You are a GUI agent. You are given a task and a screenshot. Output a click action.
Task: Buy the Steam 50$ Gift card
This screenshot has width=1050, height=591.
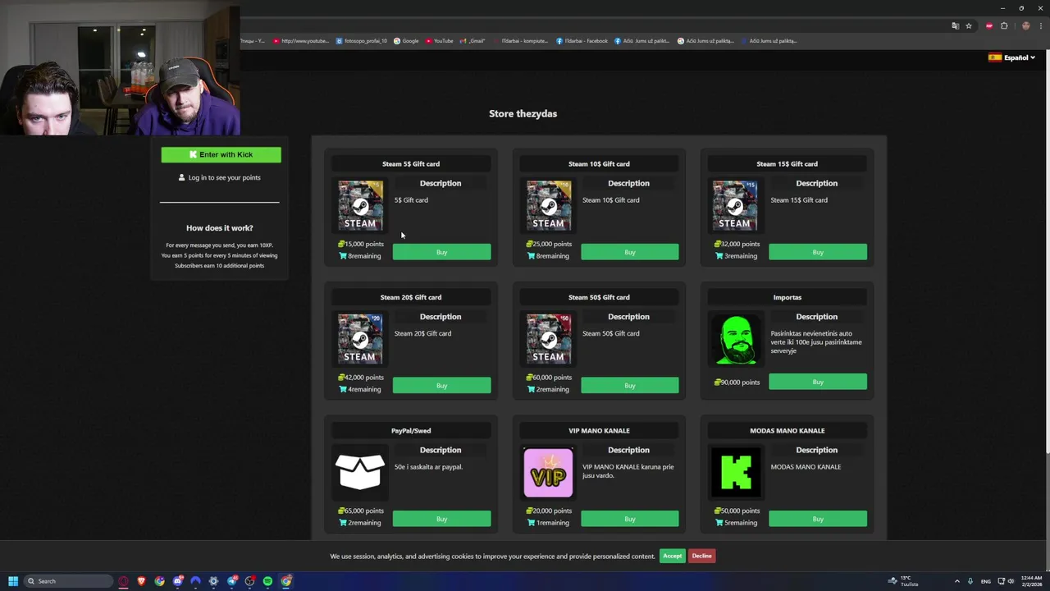point(629,385)
